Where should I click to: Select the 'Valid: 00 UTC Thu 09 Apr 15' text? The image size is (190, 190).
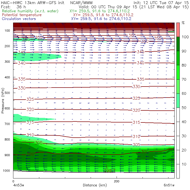[108, 7]
